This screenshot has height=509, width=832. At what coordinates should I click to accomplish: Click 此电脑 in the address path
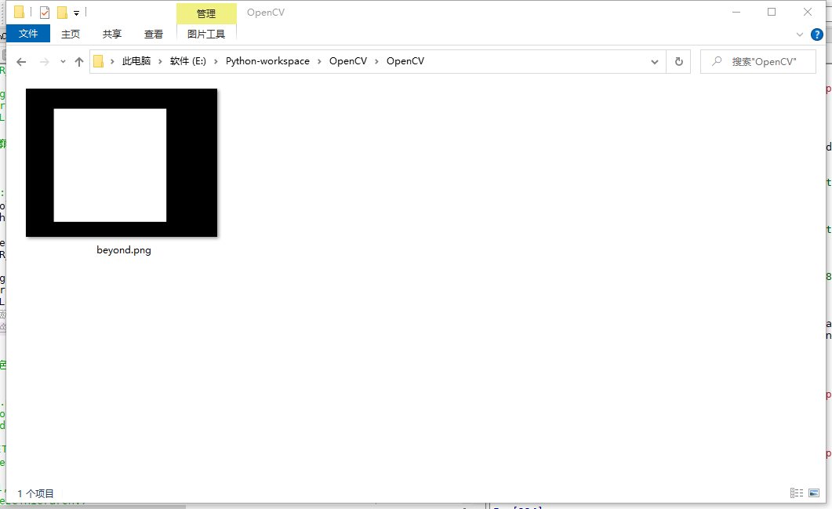[136, 61]
